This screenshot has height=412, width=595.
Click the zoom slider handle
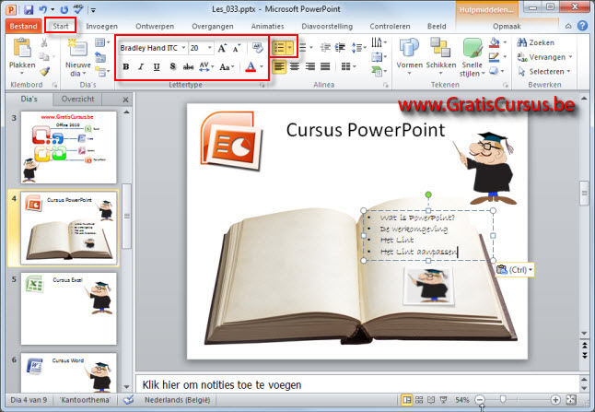coord(503,399)
